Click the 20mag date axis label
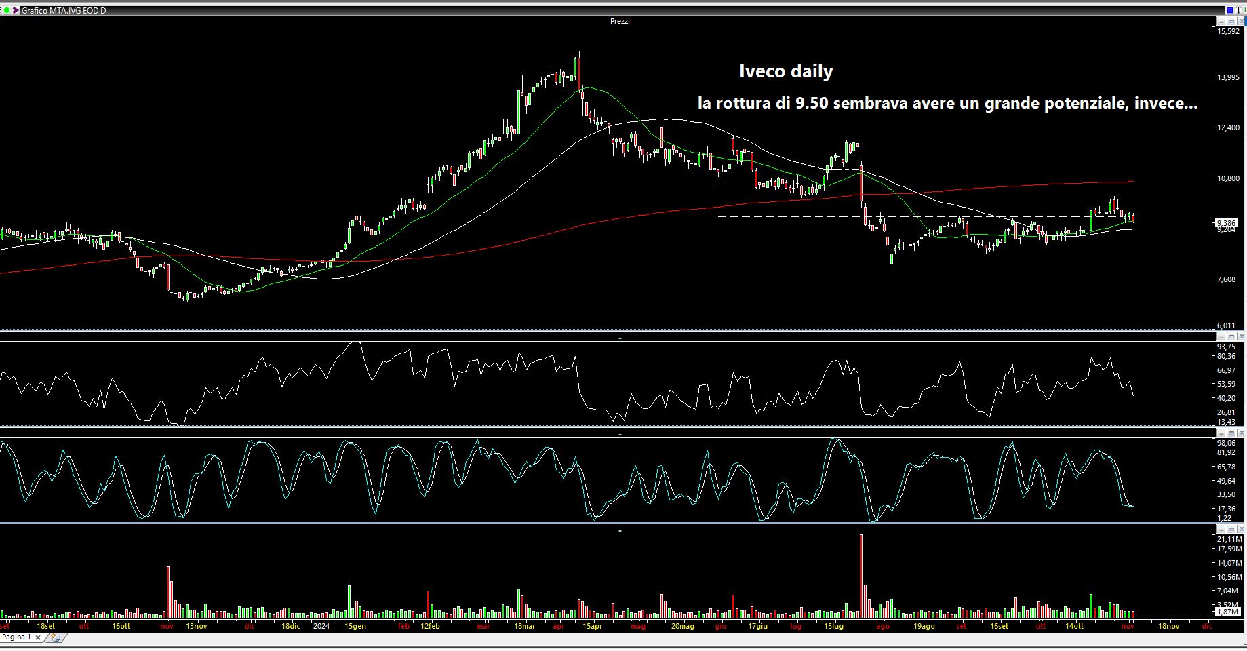Viewport: 1247px width, 651px height. tap(683, 626)
